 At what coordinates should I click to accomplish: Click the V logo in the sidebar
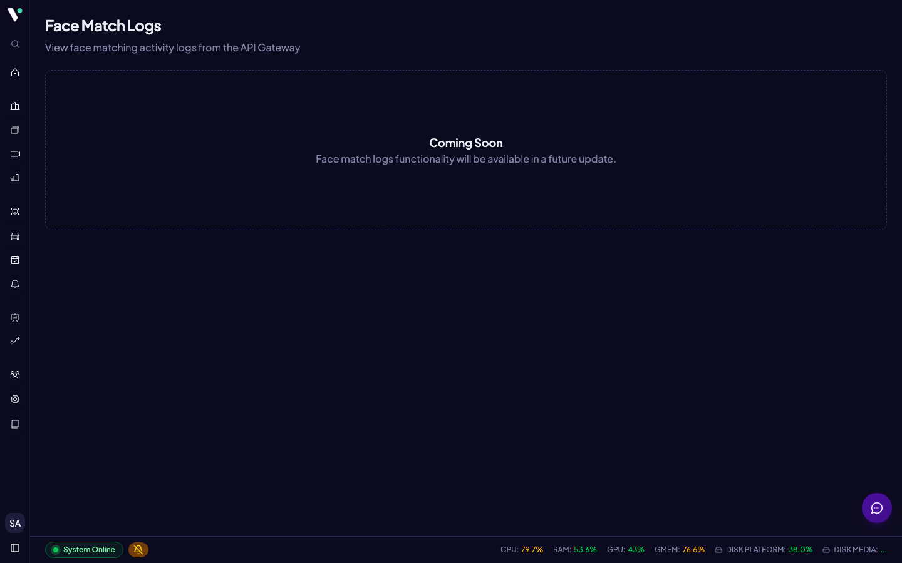click(x=14, y=14)
